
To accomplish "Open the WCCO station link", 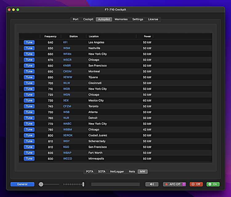I will (67, 159).
